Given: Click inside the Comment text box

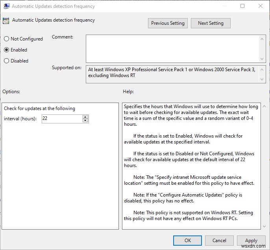Looking at the screenshot, I should tap(173, 49).
